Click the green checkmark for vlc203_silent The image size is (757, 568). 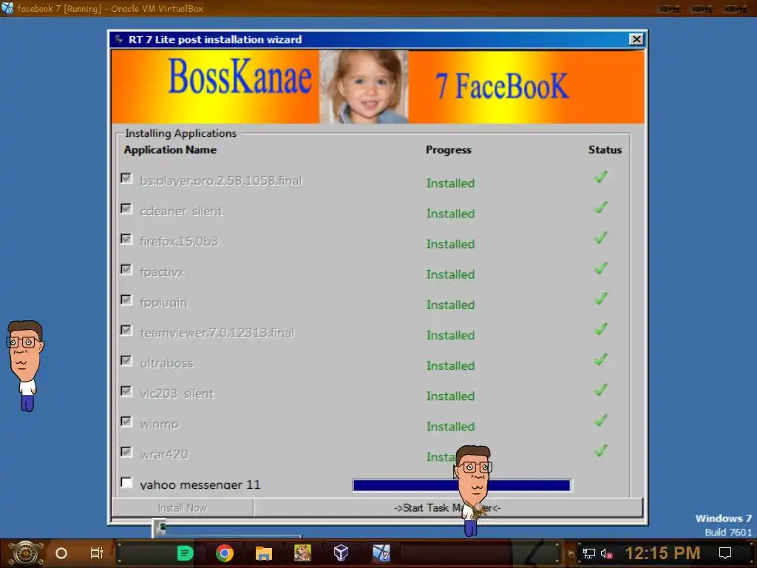pos(600,390)
